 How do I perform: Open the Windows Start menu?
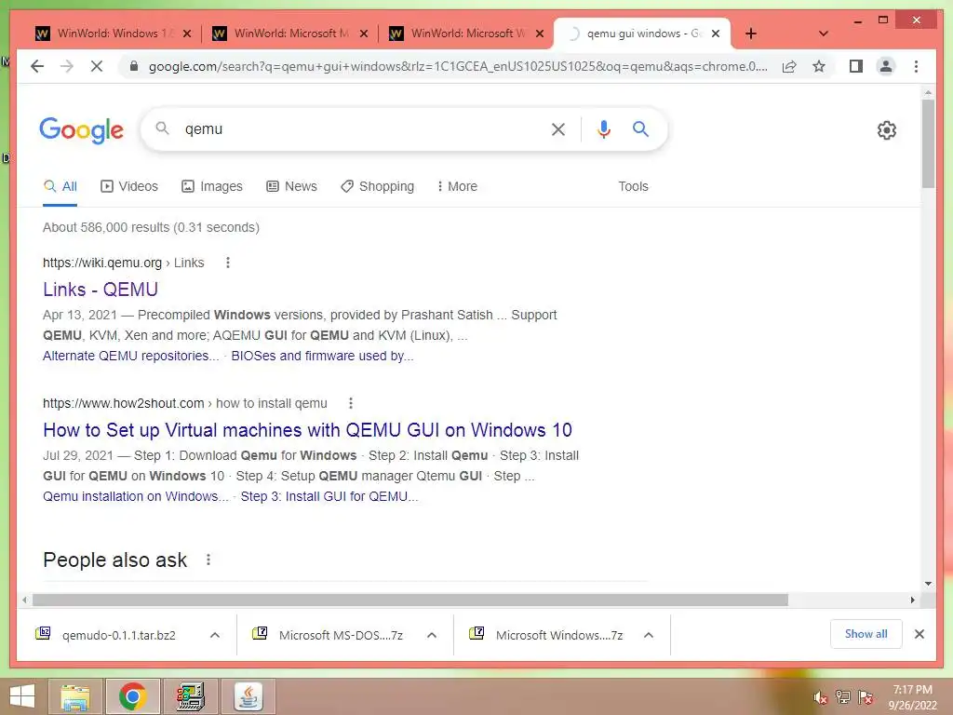pyautogui.click(x=23, y=696)
